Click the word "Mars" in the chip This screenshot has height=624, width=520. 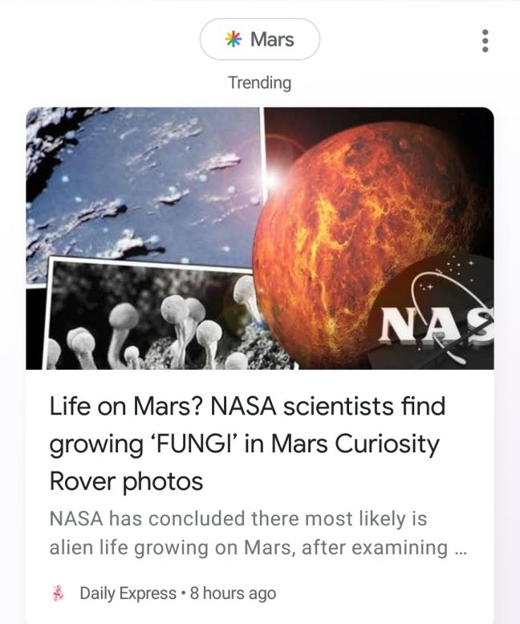[272, 39]
